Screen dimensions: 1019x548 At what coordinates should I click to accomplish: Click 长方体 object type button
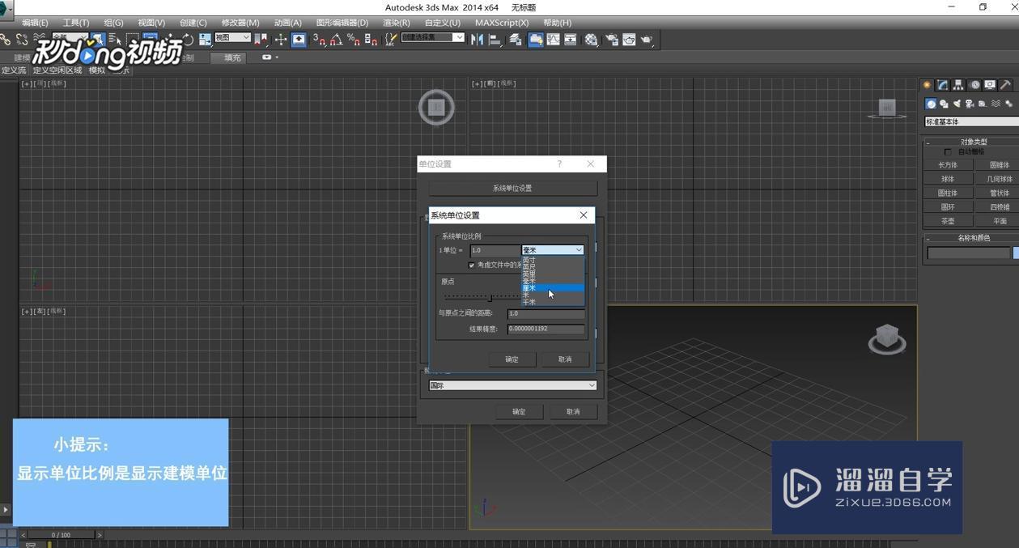point(948,165)
